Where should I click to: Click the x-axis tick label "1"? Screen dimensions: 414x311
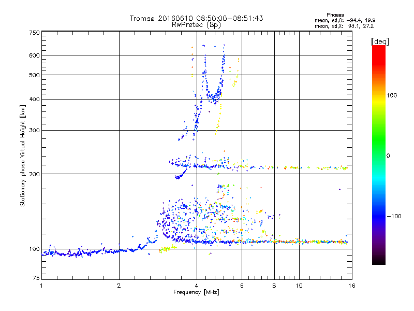pyautogui.click(x=41, y=286)
